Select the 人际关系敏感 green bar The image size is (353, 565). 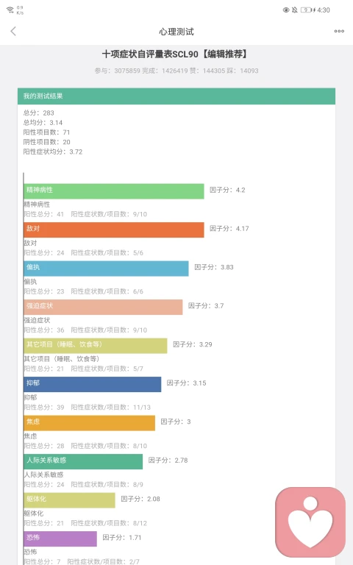83,461
